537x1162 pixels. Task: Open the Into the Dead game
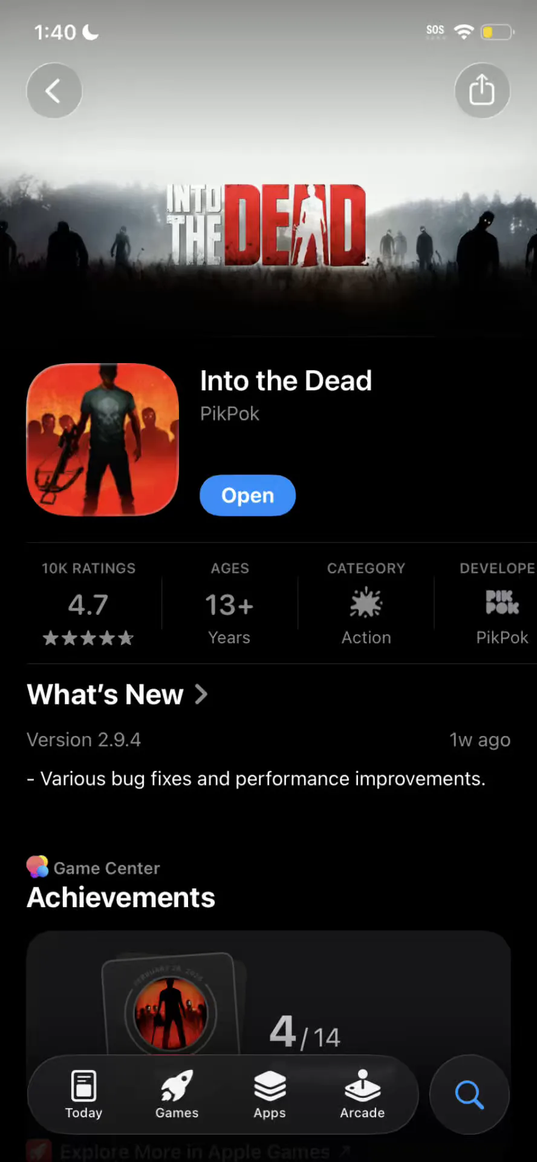pyautogui.click(x=247, y=496)
